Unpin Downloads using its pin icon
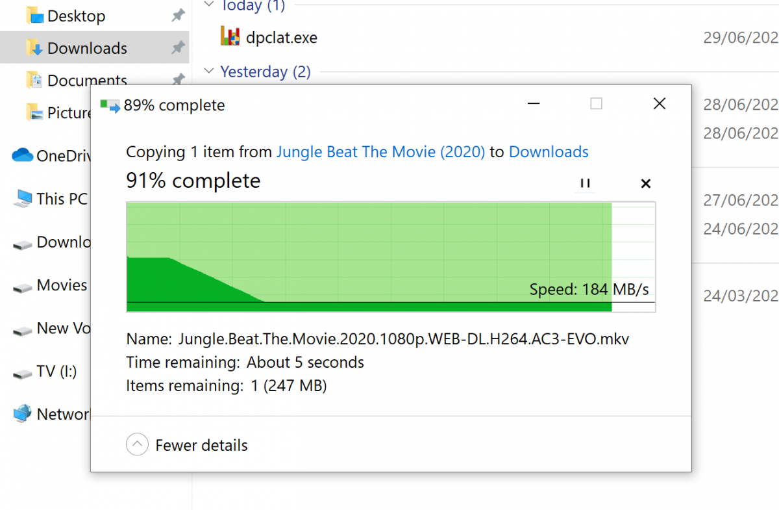Image resolution: width=779 pixels, height=510 pixels. [177, 48]
